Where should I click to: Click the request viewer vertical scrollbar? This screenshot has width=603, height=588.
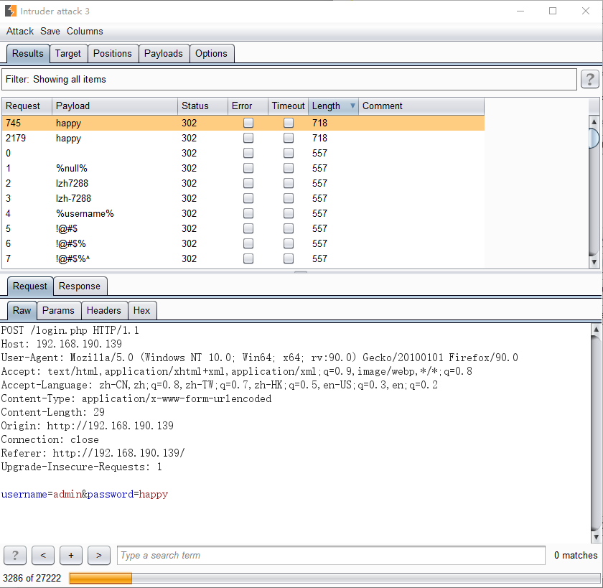[596, 434]
